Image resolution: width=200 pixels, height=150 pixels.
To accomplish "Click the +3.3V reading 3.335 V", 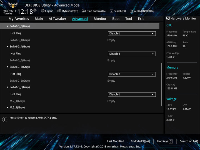I will click(170, 120).
